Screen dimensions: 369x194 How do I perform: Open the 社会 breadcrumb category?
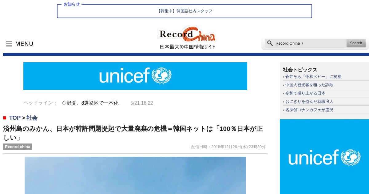(x=32, y=118)
